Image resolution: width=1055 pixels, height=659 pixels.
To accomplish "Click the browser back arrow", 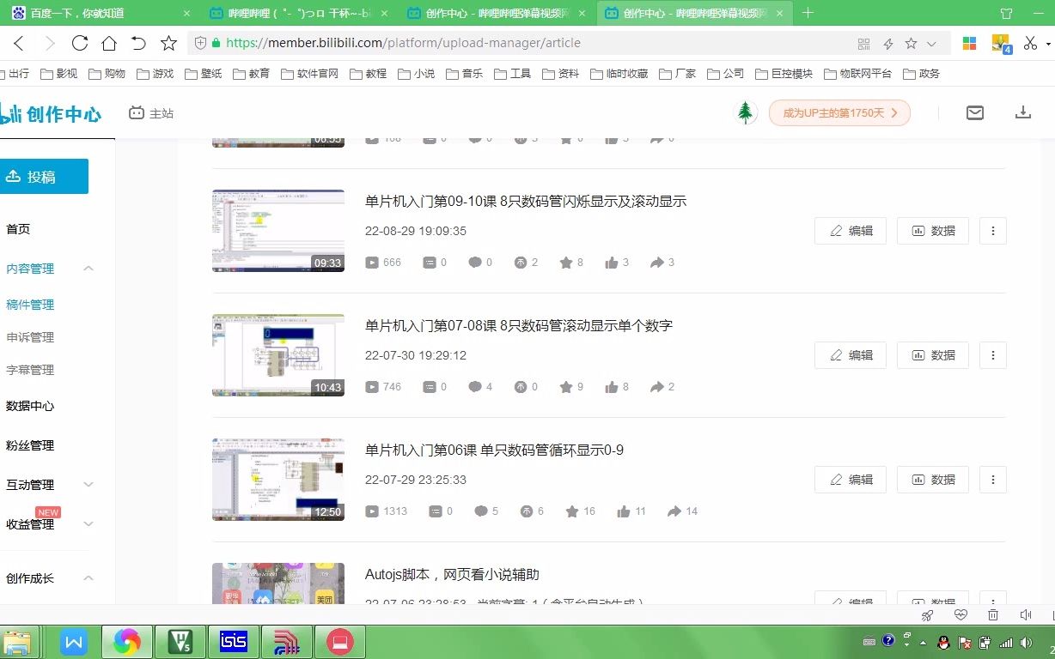I will 19,43.
